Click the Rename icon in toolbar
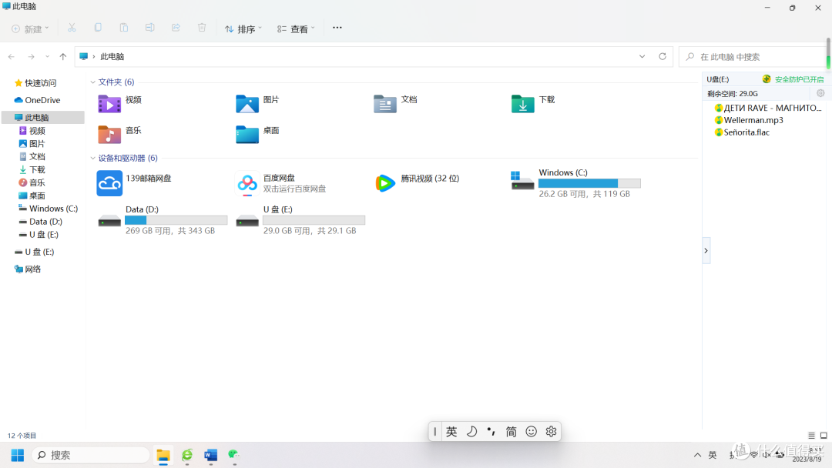This screenshot has width=832, height=468. 149,28
